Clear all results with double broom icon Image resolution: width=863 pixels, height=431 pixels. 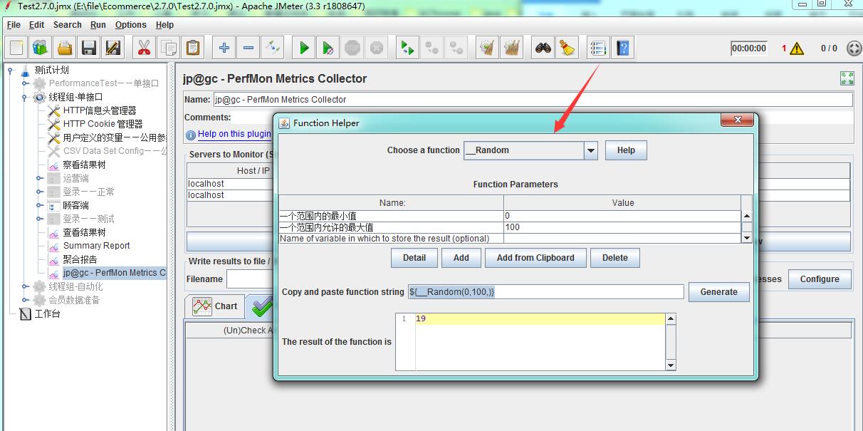(511, 48)
